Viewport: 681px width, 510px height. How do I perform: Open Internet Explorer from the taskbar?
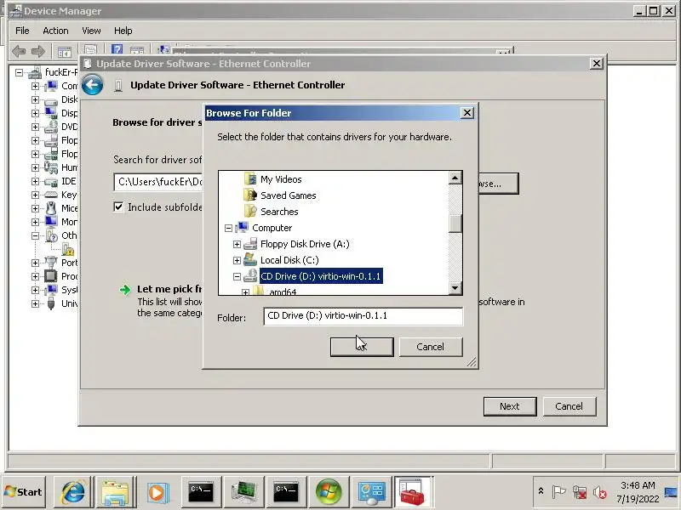[74, 492]
